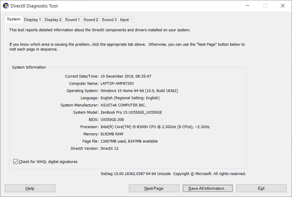Click the 'Processor:' label
This screenshot has height=197, width=292.
click(89, 127)
